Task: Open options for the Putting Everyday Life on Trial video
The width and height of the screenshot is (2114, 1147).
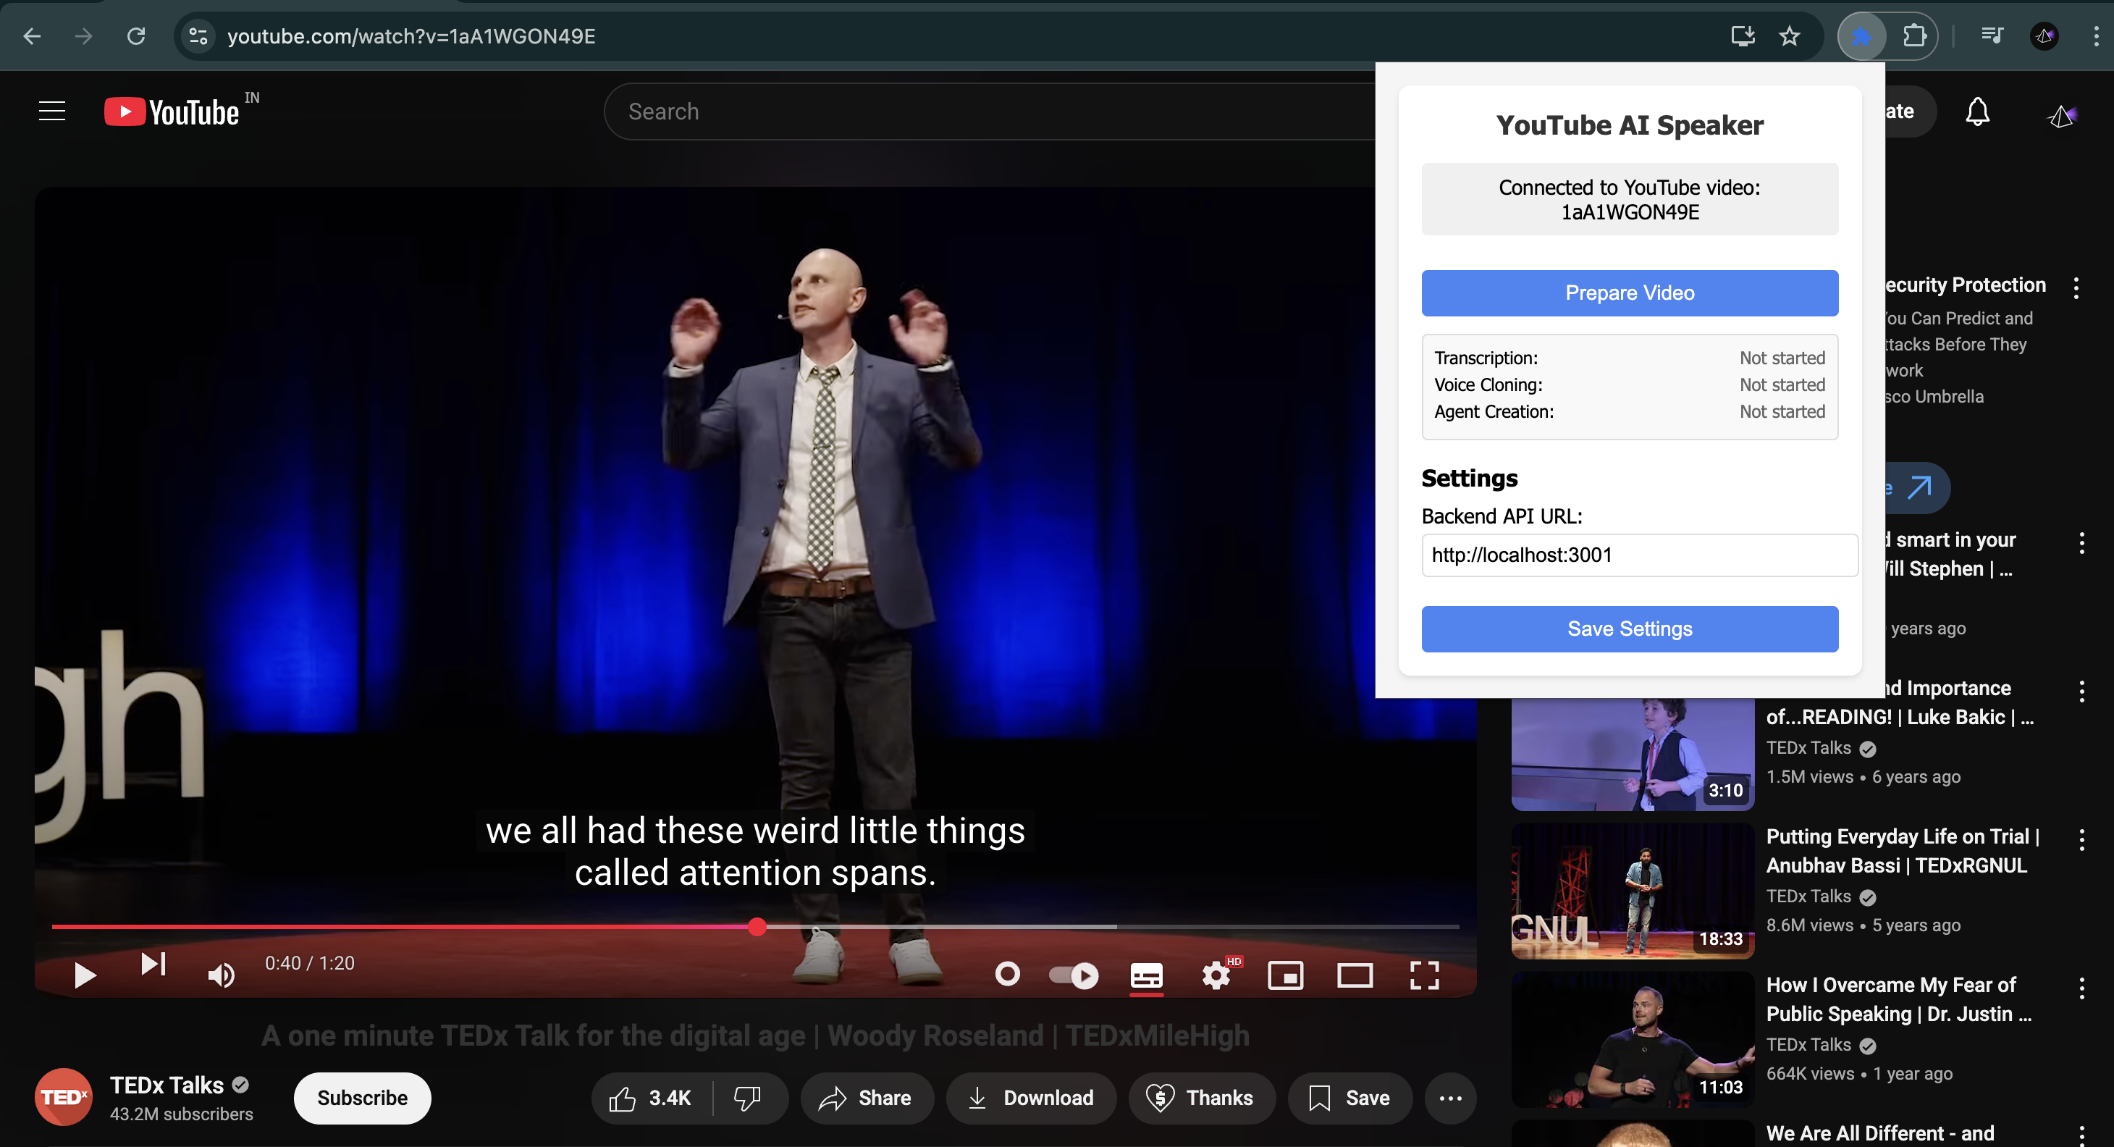Action: click(2081, 839)
